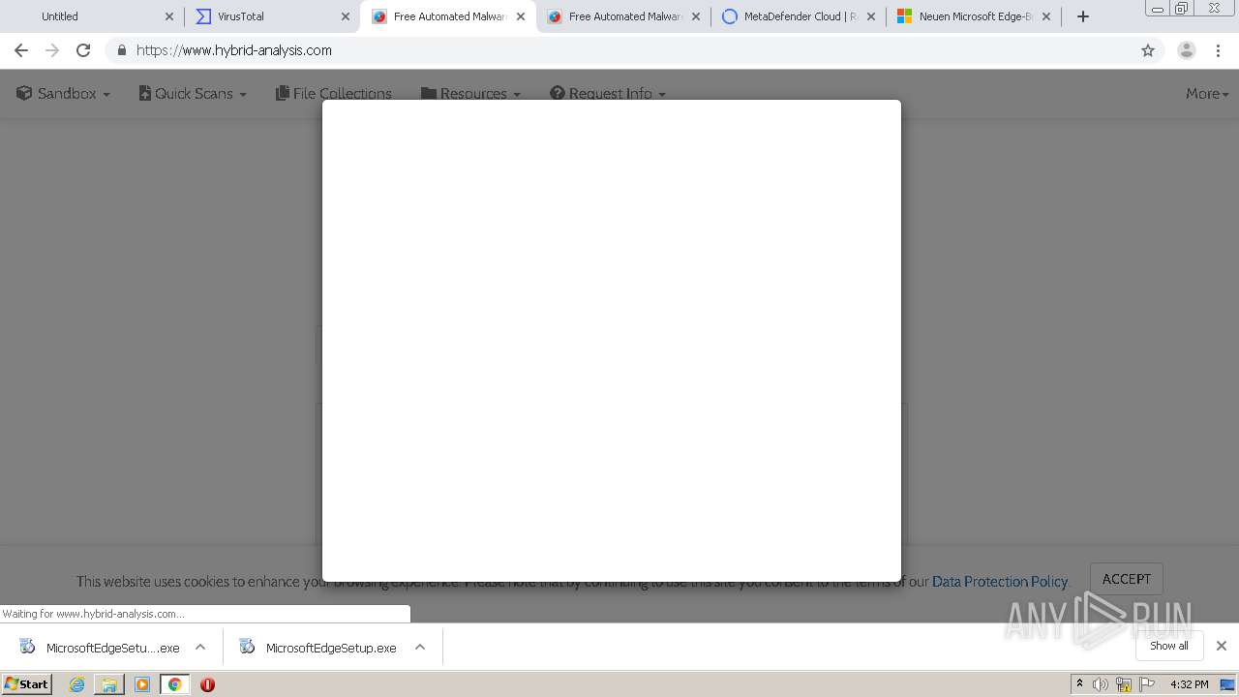Screen dimensions: 1239x697
Task: Go back to previous page
Action: point(21,50)
